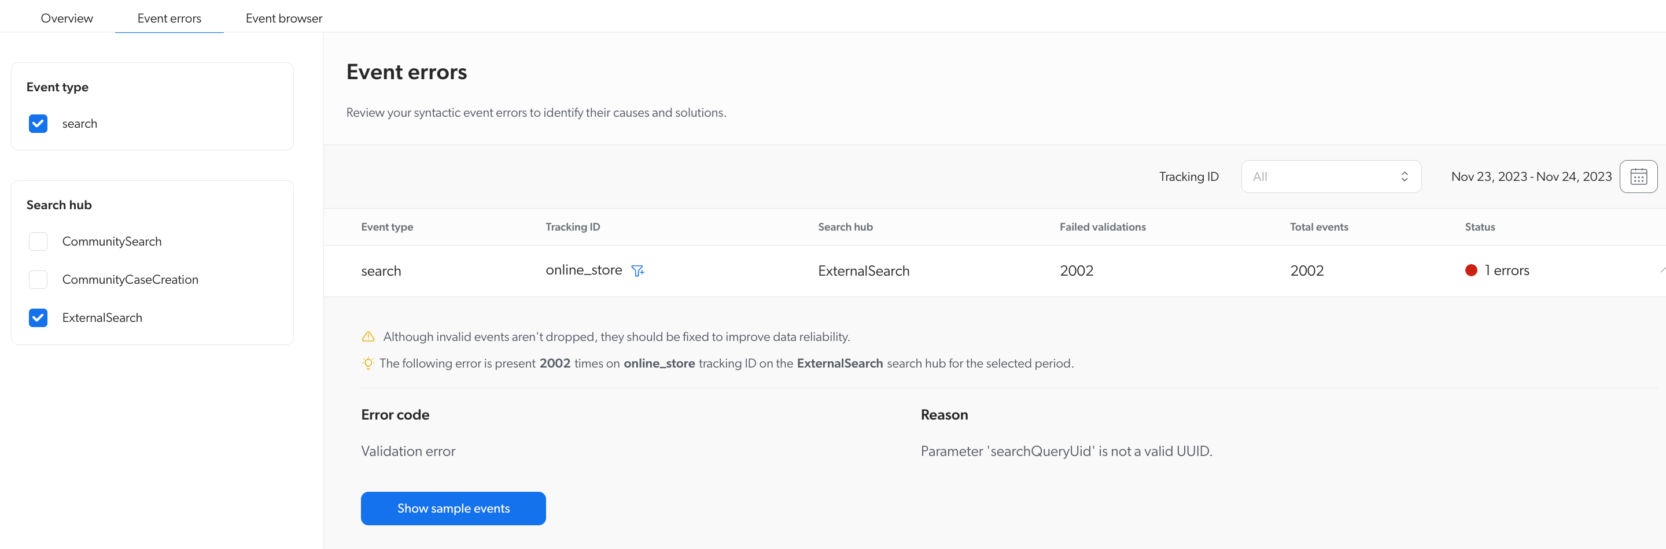Viewport: 1666px width, 549px height.
Task: Click inside the All tracking ID field
Action: coord(1306,176)
